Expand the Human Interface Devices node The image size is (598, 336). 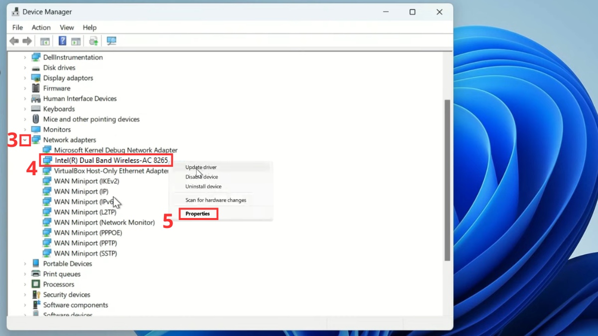click(25, 99)
